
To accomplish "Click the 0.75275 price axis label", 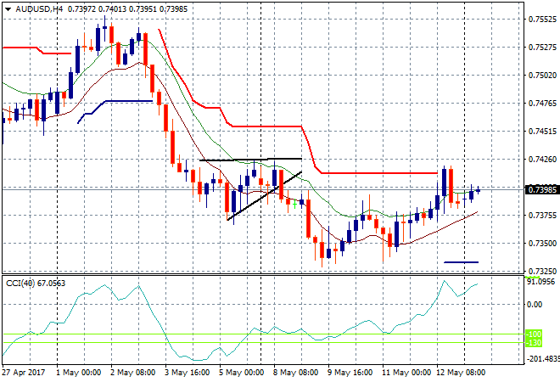I will pyautogui.click(x=542, y=48).
